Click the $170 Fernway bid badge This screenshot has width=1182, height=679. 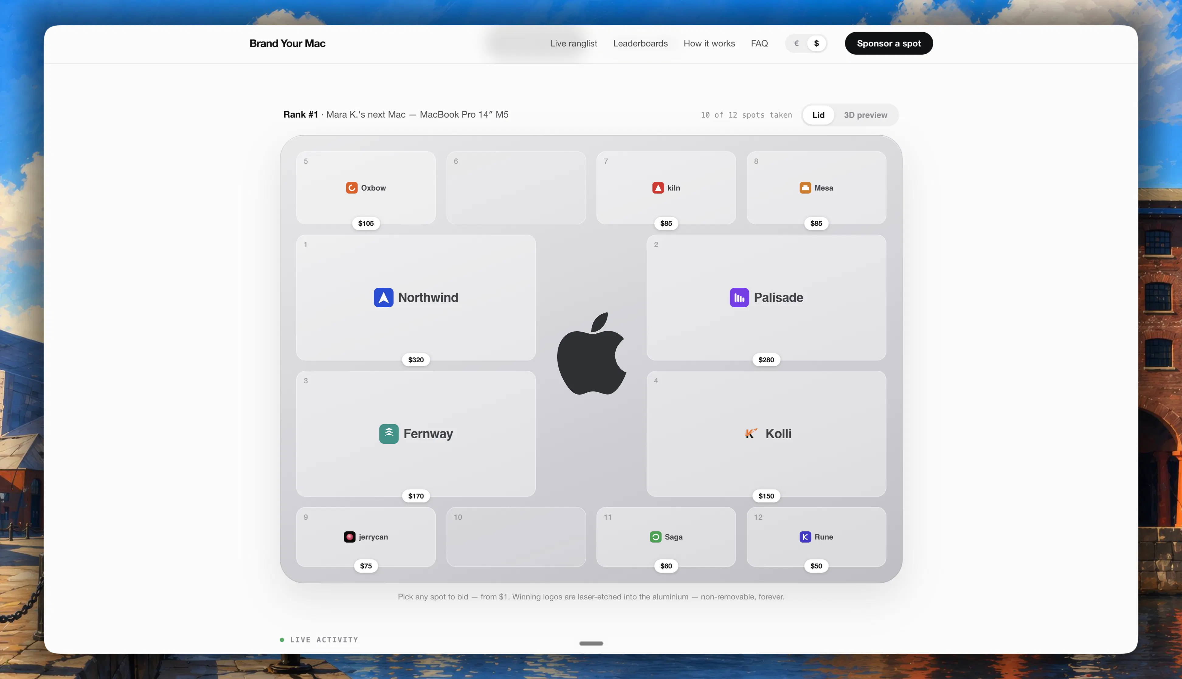click(x=416, y=496)
